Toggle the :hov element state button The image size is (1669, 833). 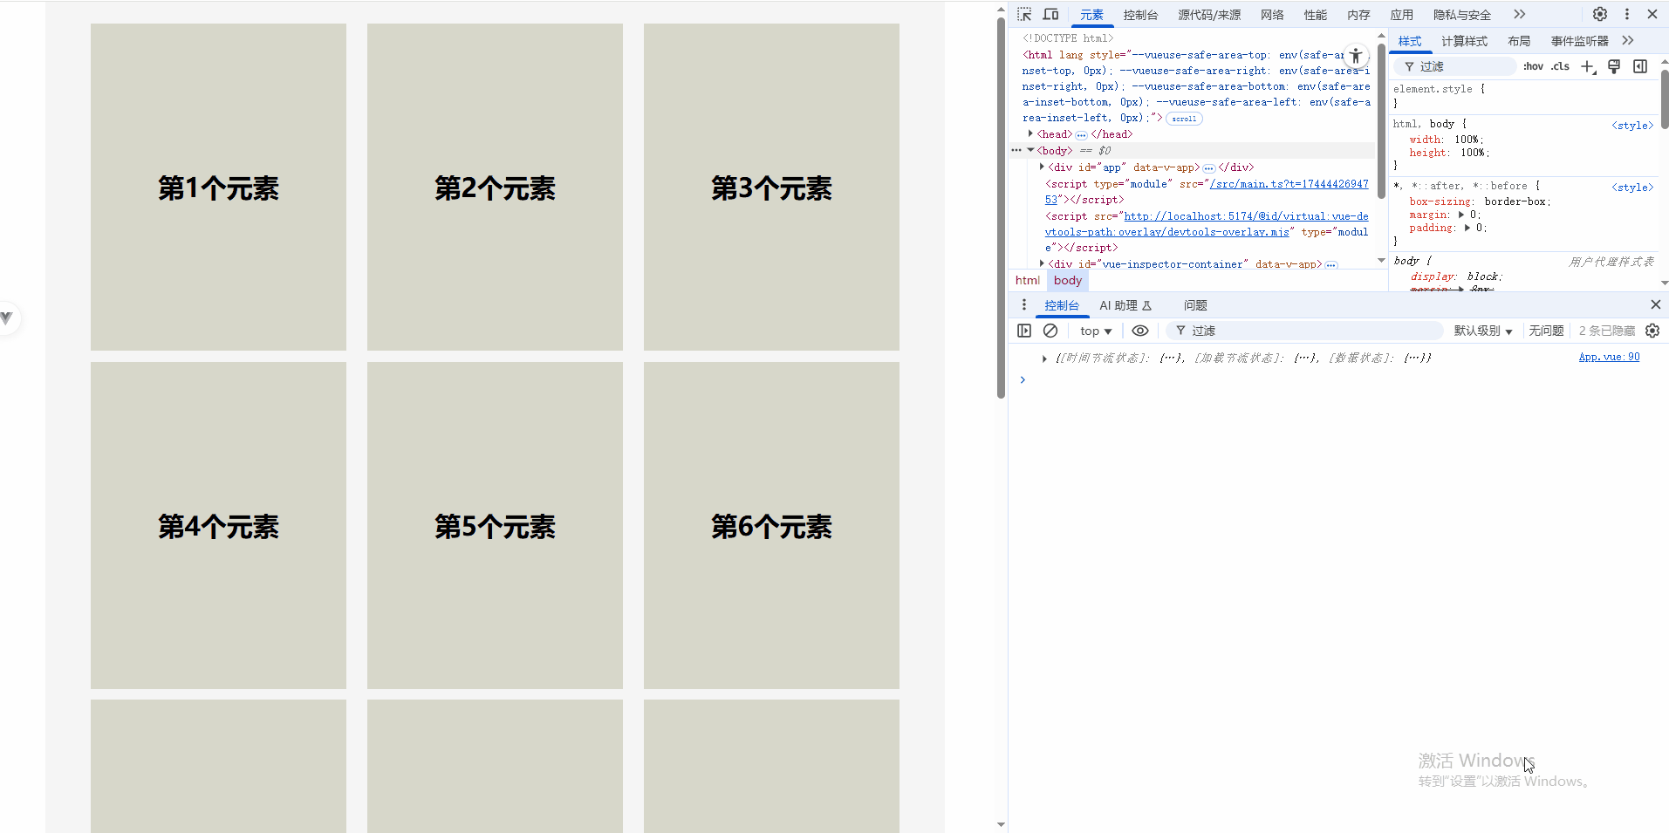1533,66
